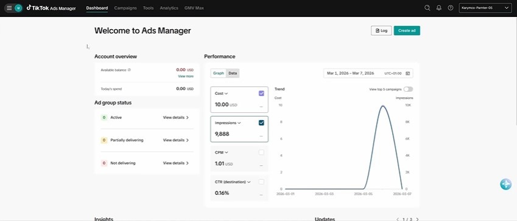The width and height of the screenshot is (517, 221).
Task: Click the 9,888 impressions value
Action: pyautogui.click(x=222, y=134)
